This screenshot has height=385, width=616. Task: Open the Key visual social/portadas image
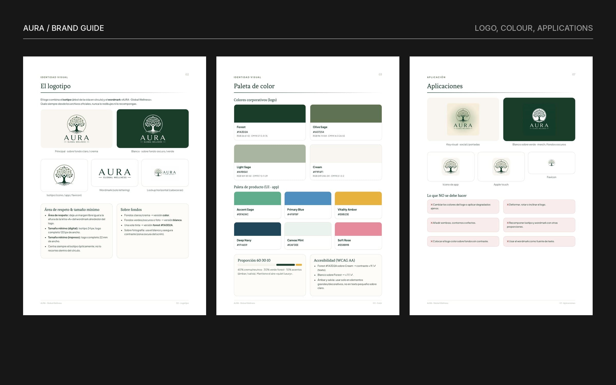[463, 119]
